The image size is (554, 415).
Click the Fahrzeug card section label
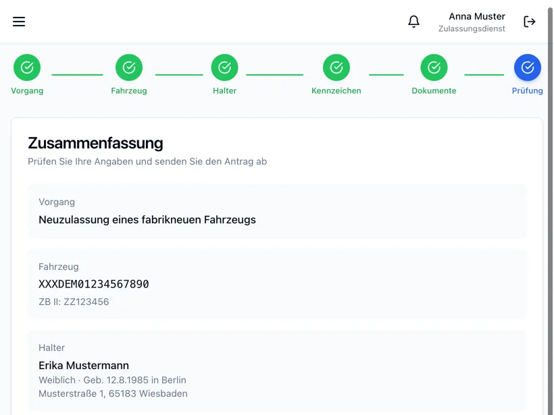(59, 267)
